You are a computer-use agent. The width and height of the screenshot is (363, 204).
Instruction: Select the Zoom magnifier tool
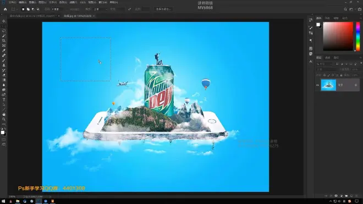4,119
